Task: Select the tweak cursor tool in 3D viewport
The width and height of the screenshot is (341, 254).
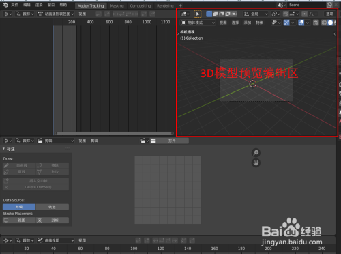Action: click(197, 14)
